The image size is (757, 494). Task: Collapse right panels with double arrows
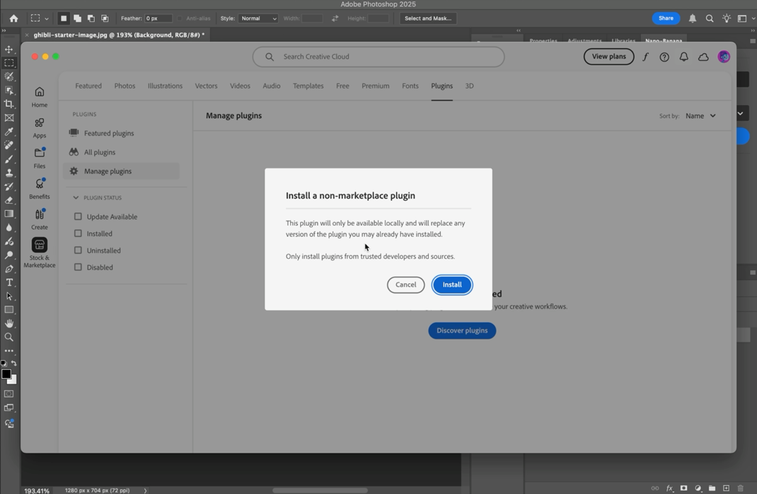pos(753,31)
